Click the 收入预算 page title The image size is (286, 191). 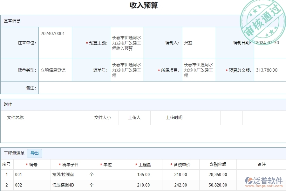tap(143, 5)
